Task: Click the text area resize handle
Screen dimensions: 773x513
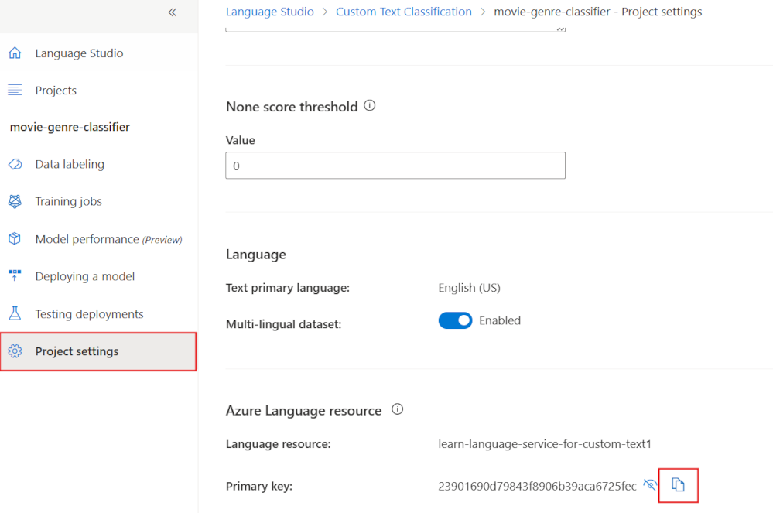Action: tap(560, 29)
